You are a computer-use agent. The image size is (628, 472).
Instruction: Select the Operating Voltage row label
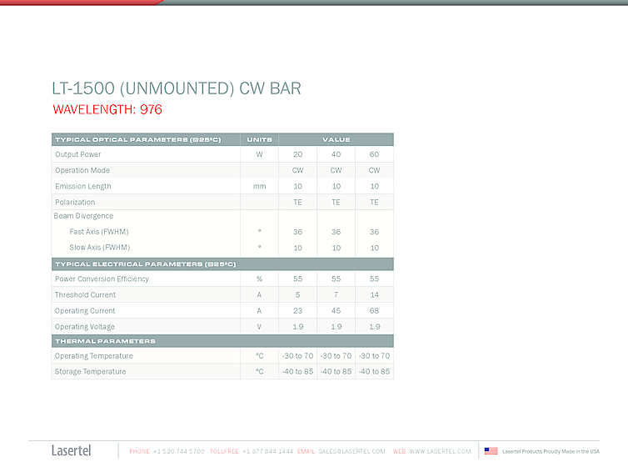click(85, 327)
